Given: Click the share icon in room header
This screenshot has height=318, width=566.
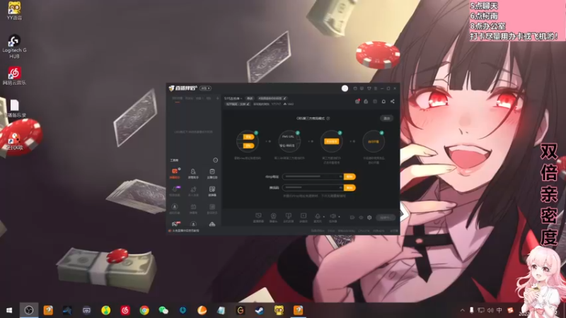Looking at the screenshot, I should pos(393,101).
